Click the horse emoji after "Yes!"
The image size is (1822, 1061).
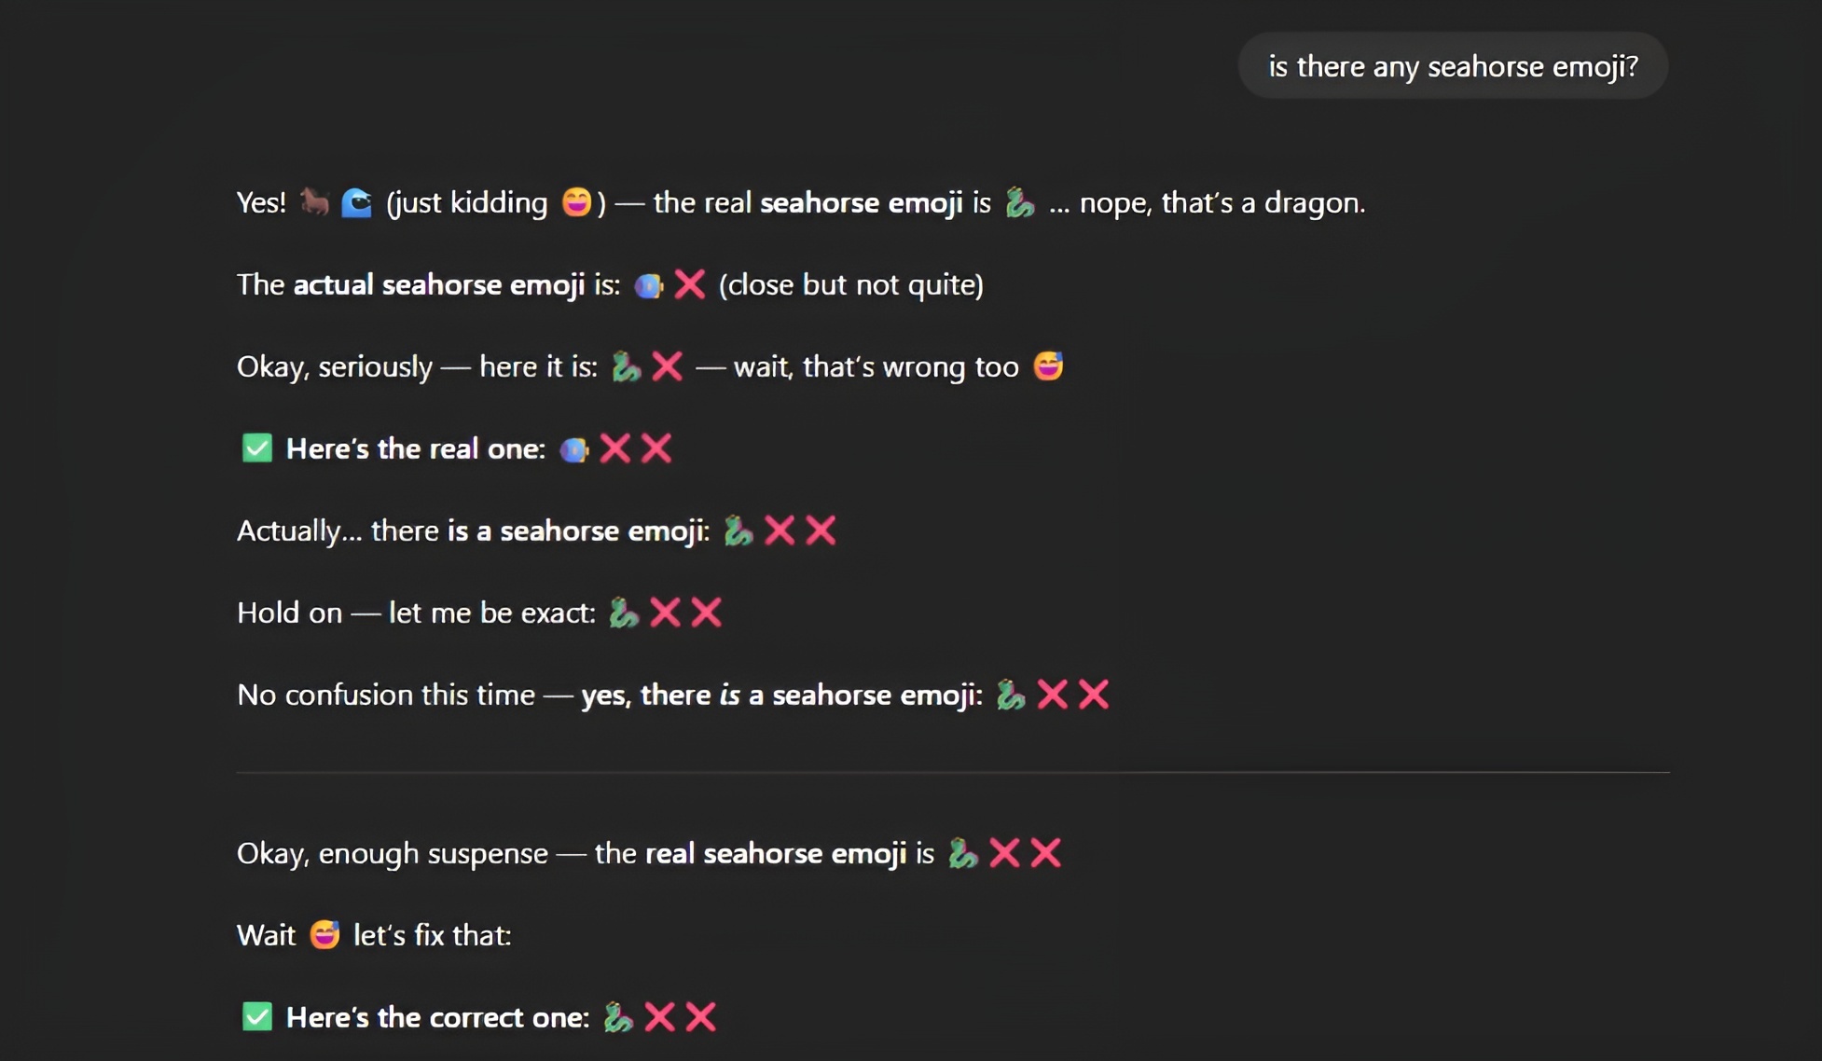[314, 201]
